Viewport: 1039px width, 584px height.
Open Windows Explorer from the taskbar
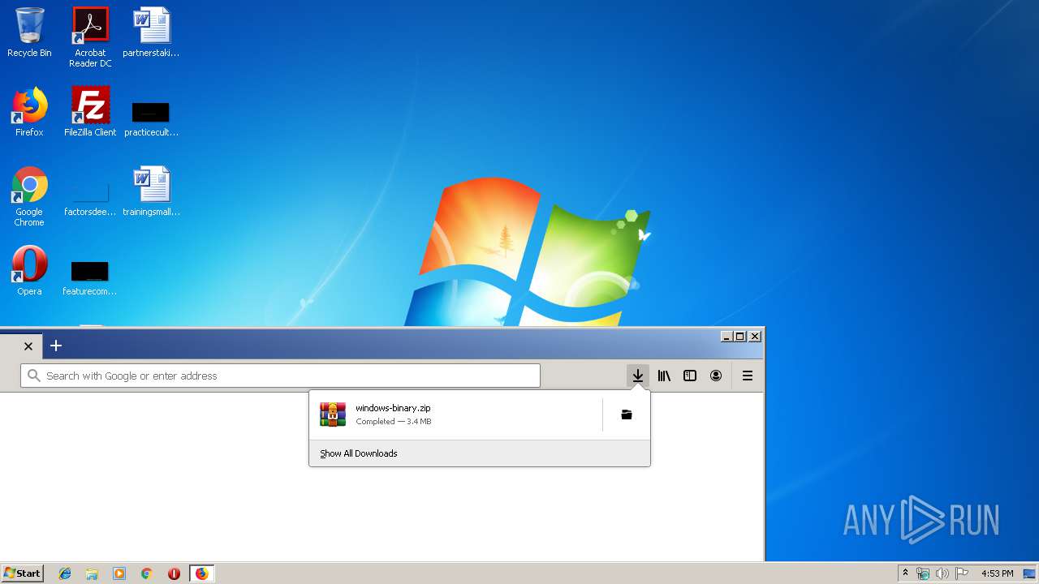click(x=92, y=573)
